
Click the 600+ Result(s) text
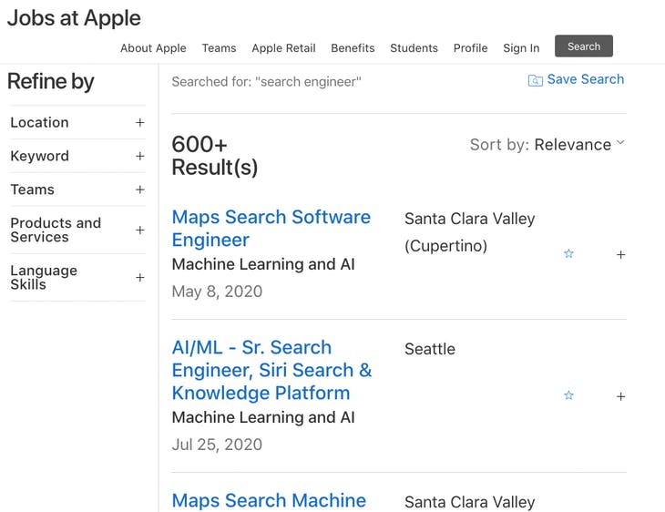click(215, 156)
